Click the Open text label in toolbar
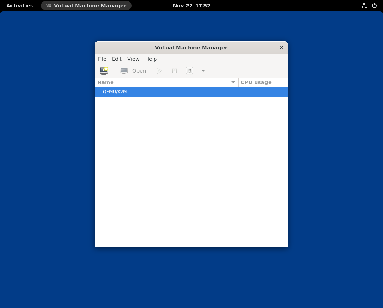Image resolution: width=383 pixels, height=308 pixels. (139, 71)
